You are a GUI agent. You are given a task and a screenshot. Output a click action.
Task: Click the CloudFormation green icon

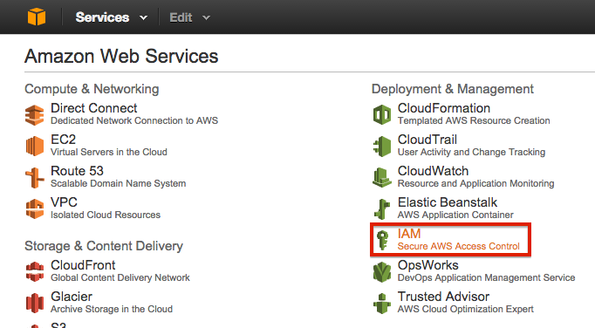tap(382, 114)
